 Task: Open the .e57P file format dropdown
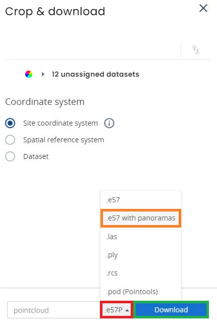117,310
